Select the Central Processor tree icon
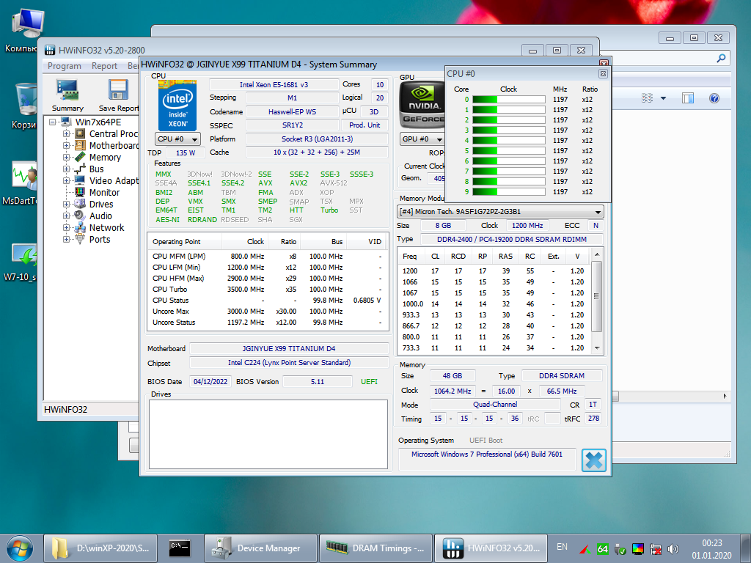 80,134
